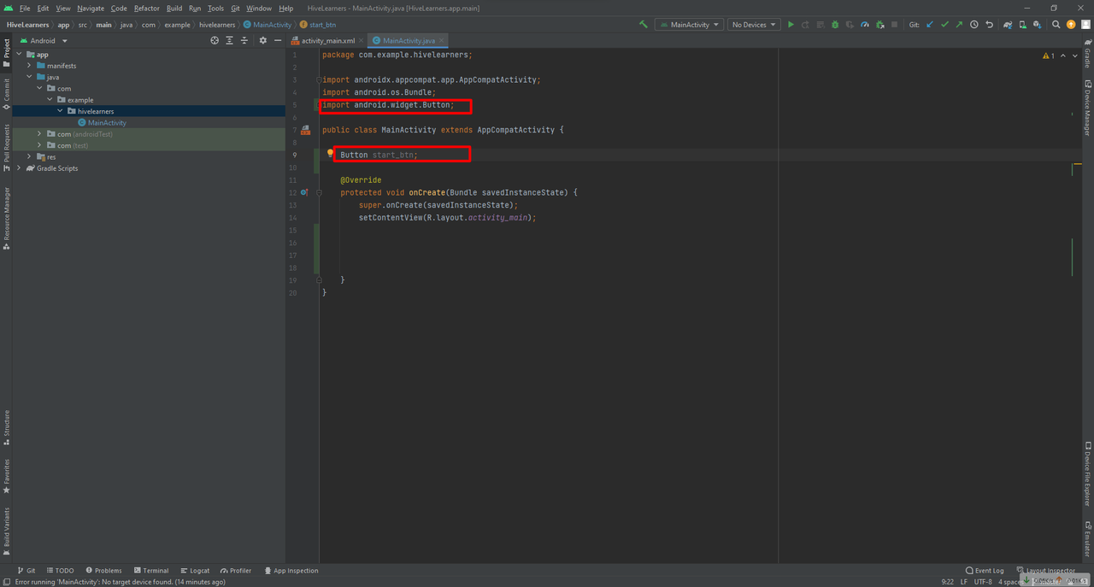
Task: Hide the Project panel with minus icon
Action: pyautogui.click(x=277, y=40)
